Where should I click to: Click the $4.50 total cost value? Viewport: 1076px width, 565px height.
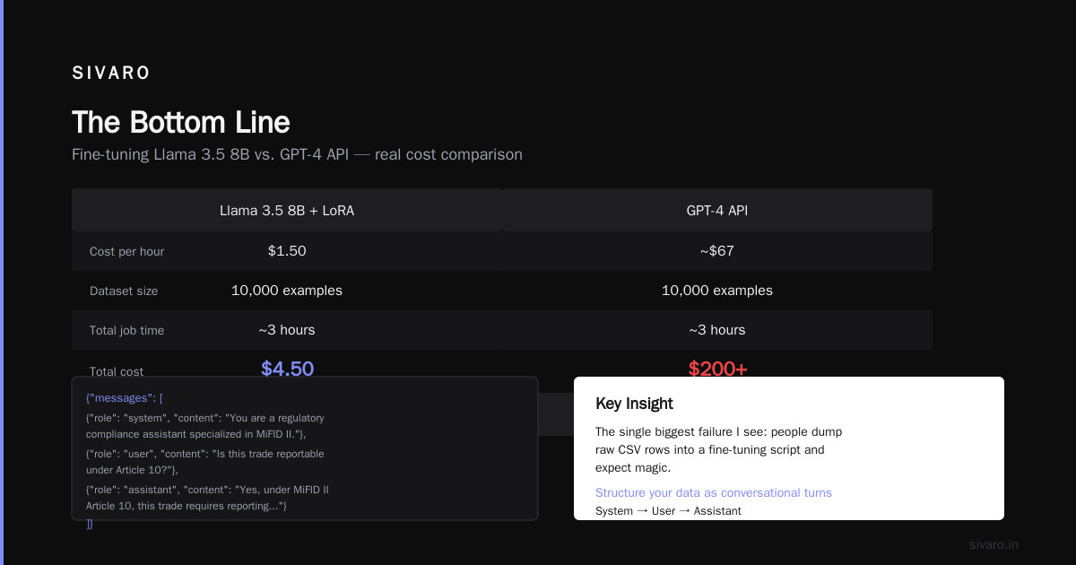pos(287,369)
